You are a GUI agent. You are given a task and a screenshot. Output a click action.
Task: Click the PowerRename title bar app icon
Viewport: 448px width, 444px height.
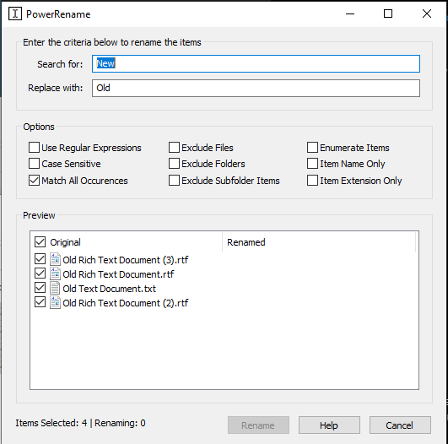point(15,14)
